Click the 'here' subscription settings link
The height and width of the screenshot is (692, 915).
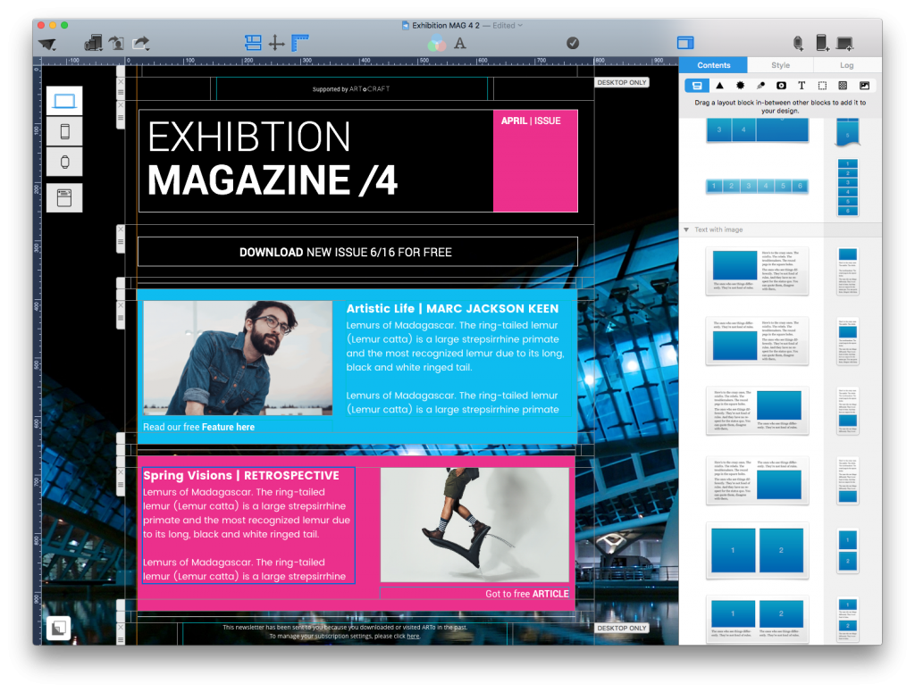pos(413,636)
